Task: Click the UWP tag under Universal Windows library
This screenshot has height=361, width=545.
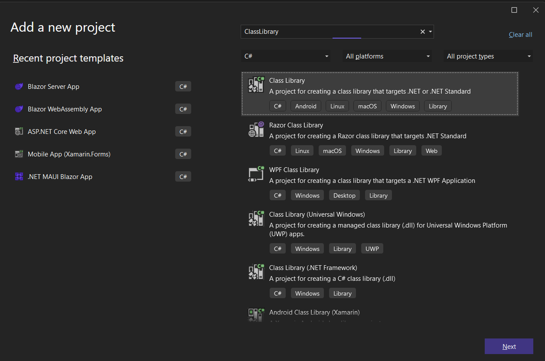Action: 372,249
